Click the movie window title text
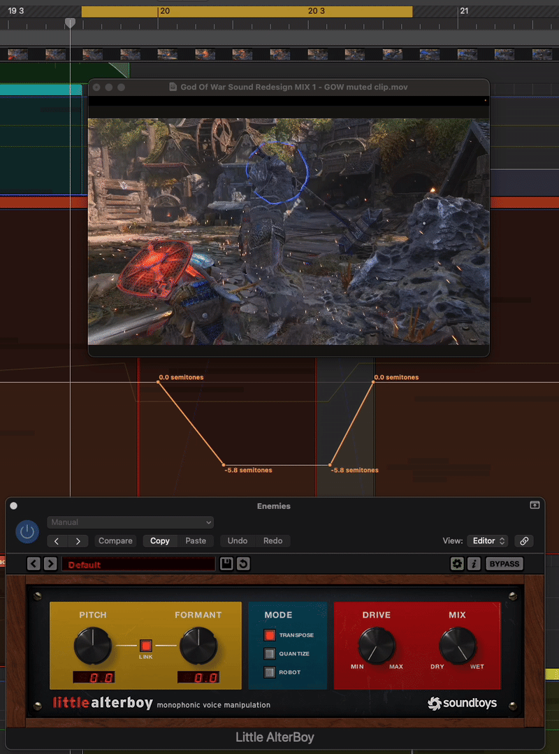The width and height of the screenshot is (559, 754). tap(294, 87)
